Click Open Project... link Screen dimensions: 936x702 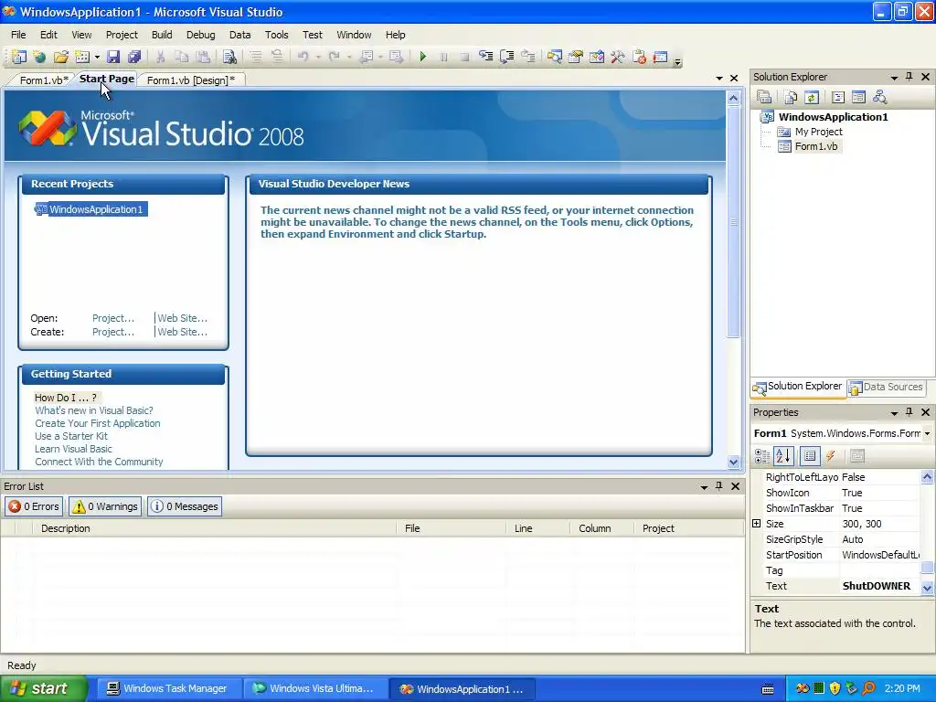coord(113,318)
